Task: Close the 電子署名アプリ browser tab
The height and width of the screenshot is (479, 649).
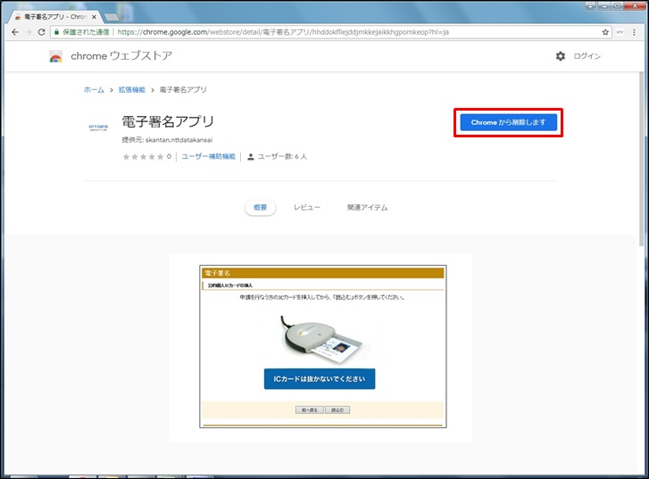Action: click(95, 17)
